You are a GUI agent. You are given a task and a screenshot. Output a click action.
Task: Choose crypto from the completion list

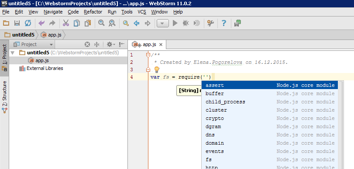(x=270, y=119)
